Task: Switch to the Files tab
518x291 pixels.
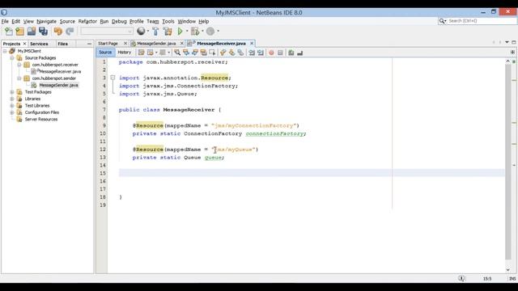Action: (62, 44)
